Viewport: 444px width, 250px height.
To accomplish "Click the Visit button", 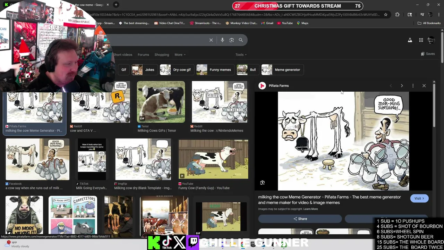I will pos(419,198).
